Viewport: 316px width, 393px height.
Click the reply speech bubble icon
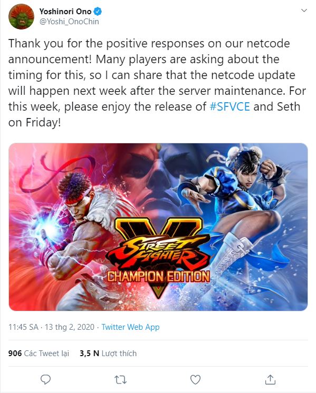[45, 379]
